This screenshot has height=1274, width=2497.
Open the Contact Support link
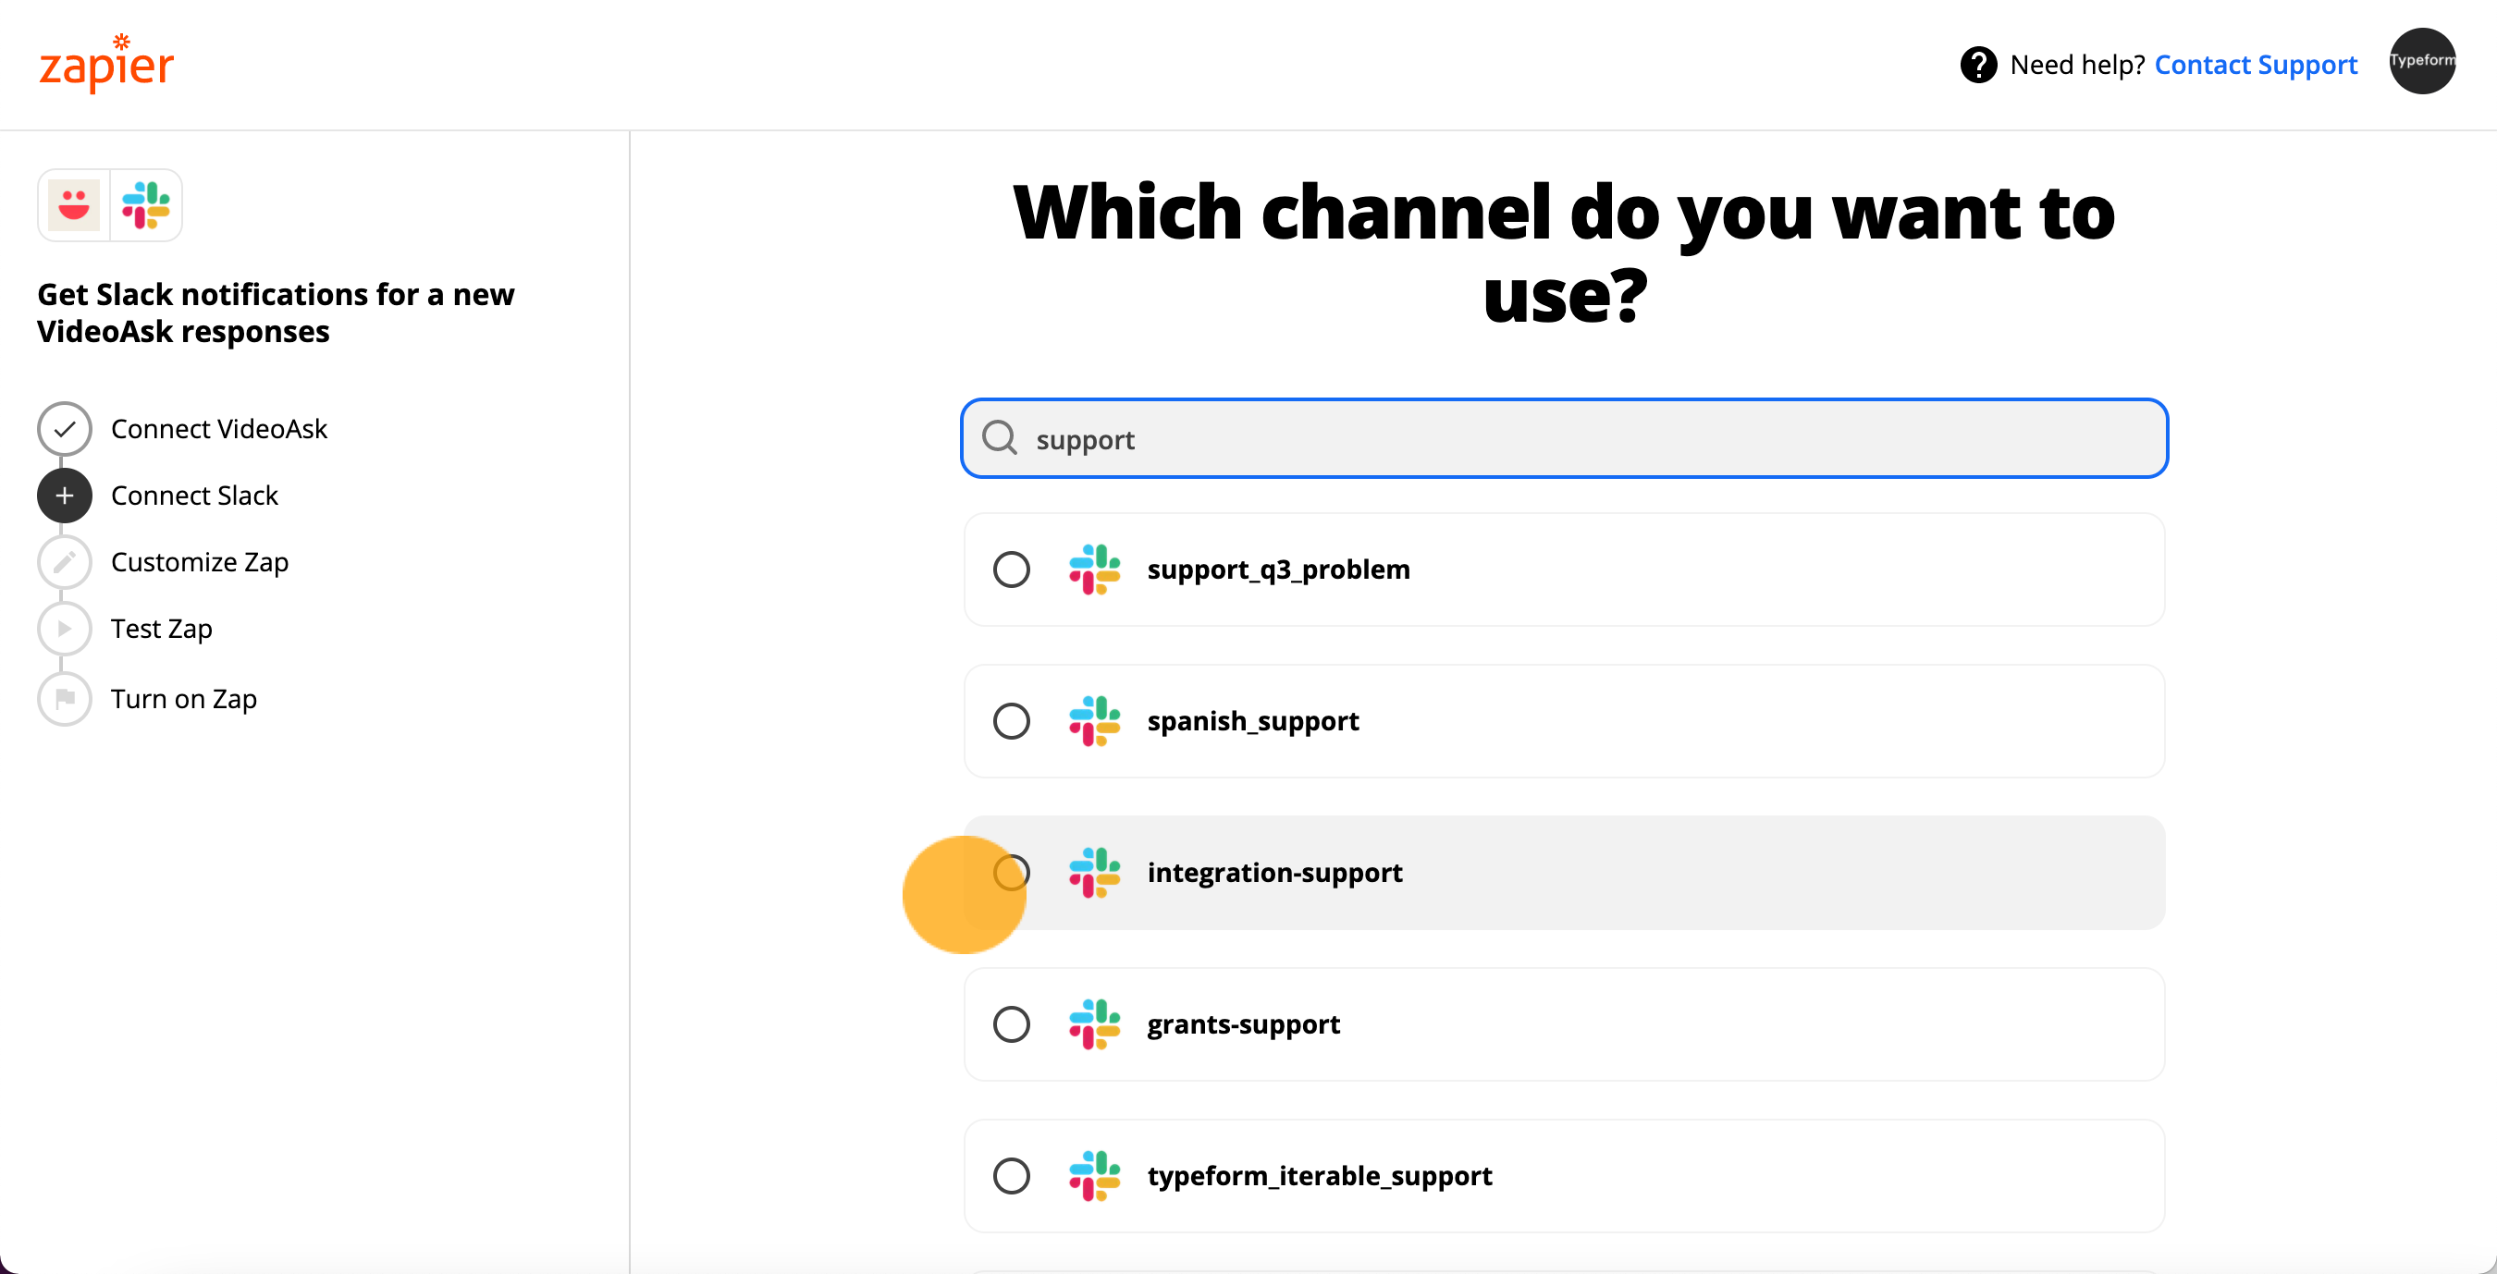pos(2256,65)
